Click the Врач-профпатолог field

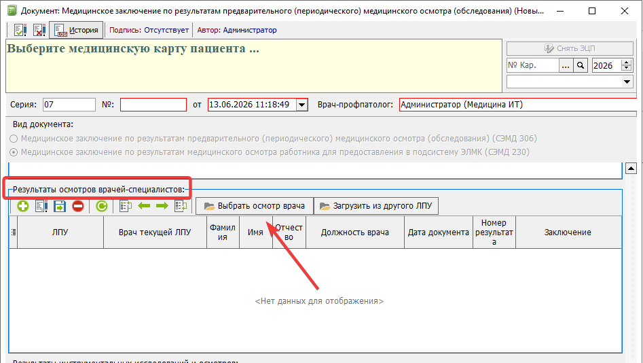(x=517, y=105)
